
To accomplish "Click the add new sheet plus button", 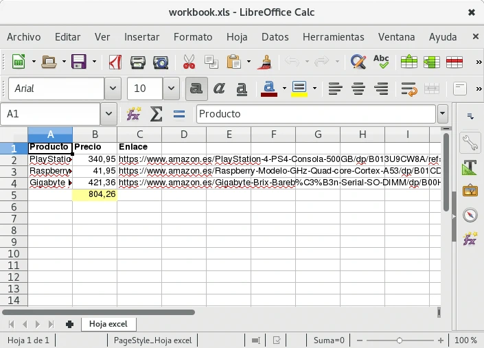I will pos(69,324).
